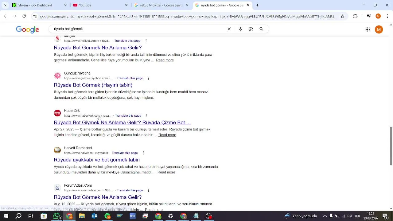Screen dimensions: 393x221
Task: Submit the search with the magnifier icon
Action: pyautogui.click(x=261, y=29)
